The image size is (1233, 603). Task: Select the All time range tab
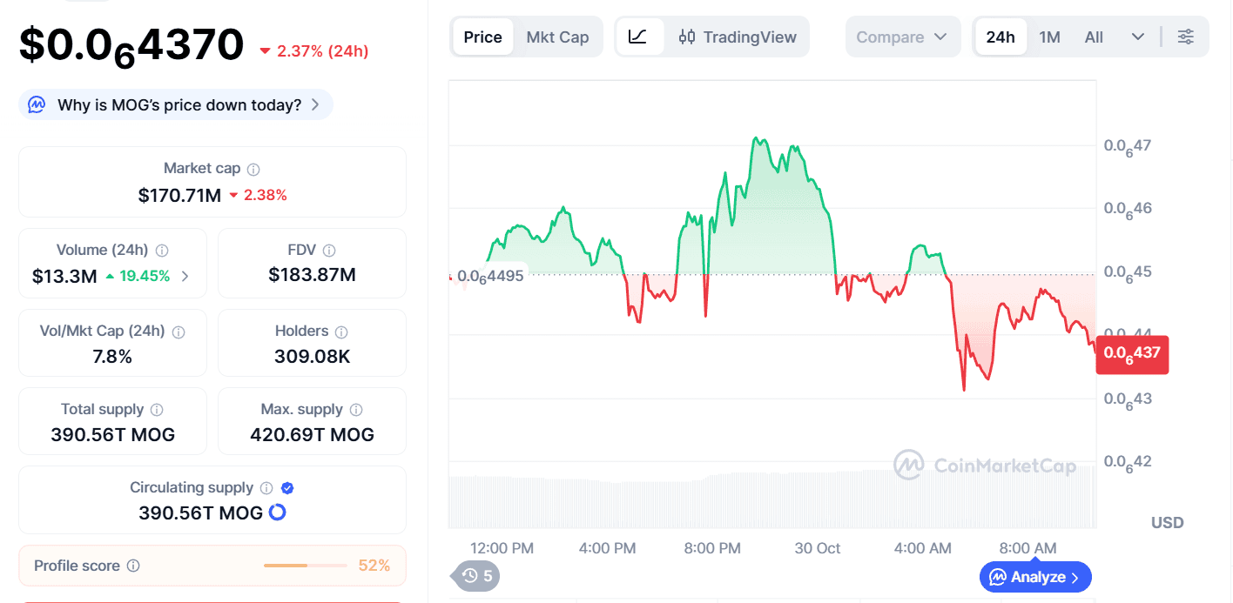(1094, 37)
